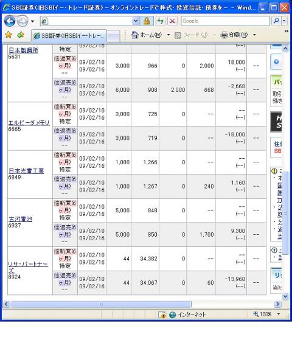Image resolution: width=292 pixels, height=337 pixels.
Task: Click the horizontal scroll right arrow
Action: [x=277, y=304]
